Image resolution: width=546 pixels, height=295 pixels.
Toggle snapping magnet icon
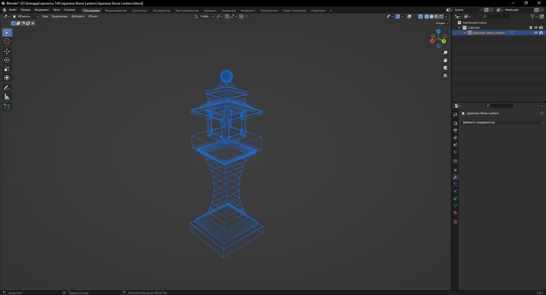tap(227, 16)
